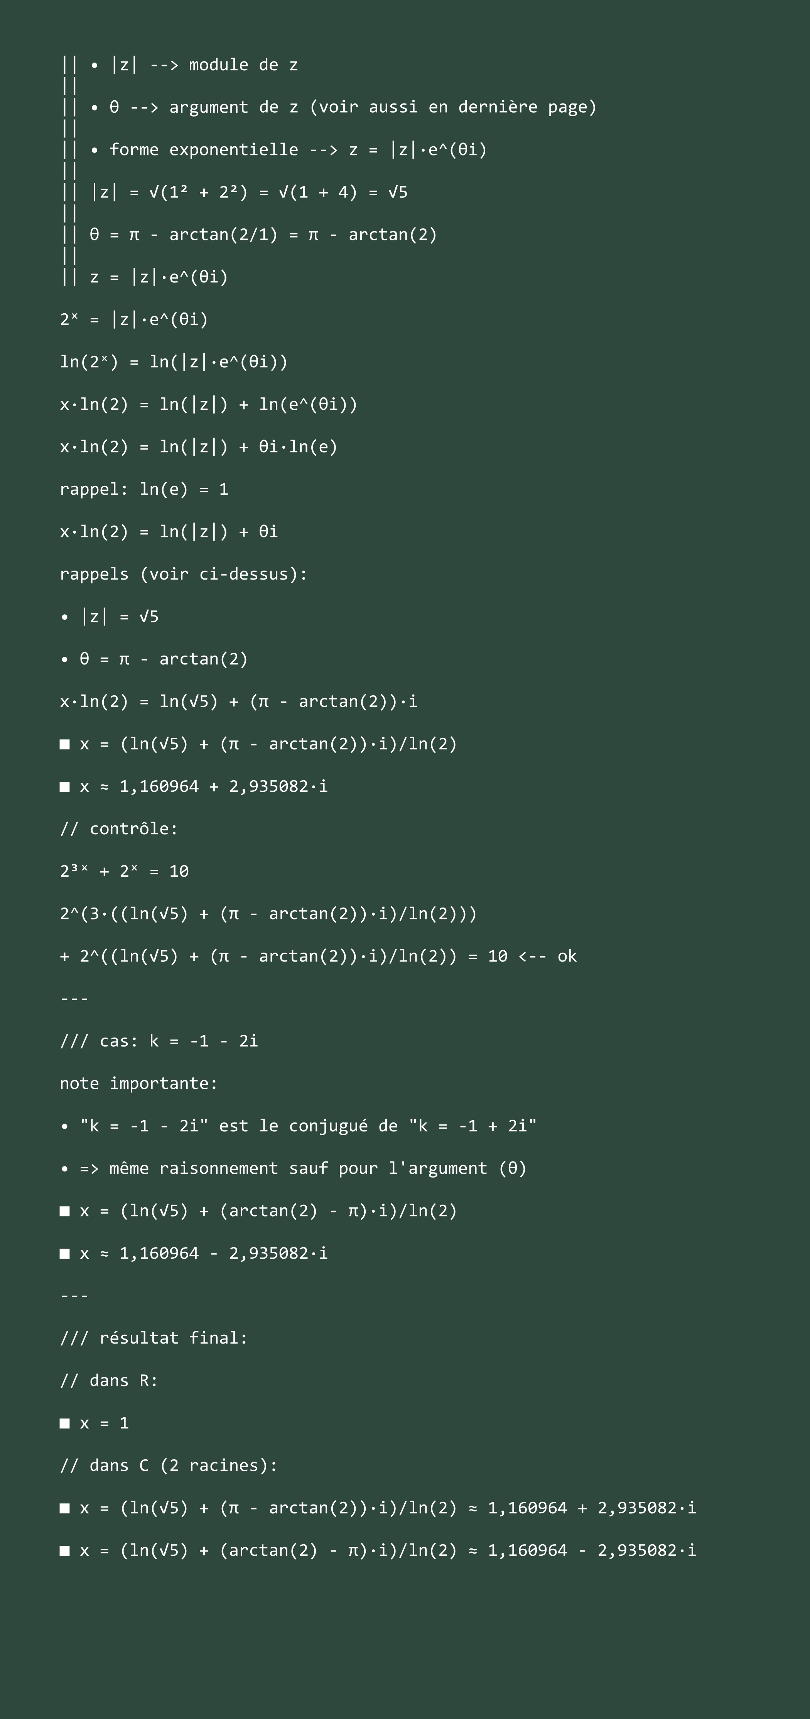Click the '// dans C (2 racines):' line
810x1719 pixels.
169,1465
